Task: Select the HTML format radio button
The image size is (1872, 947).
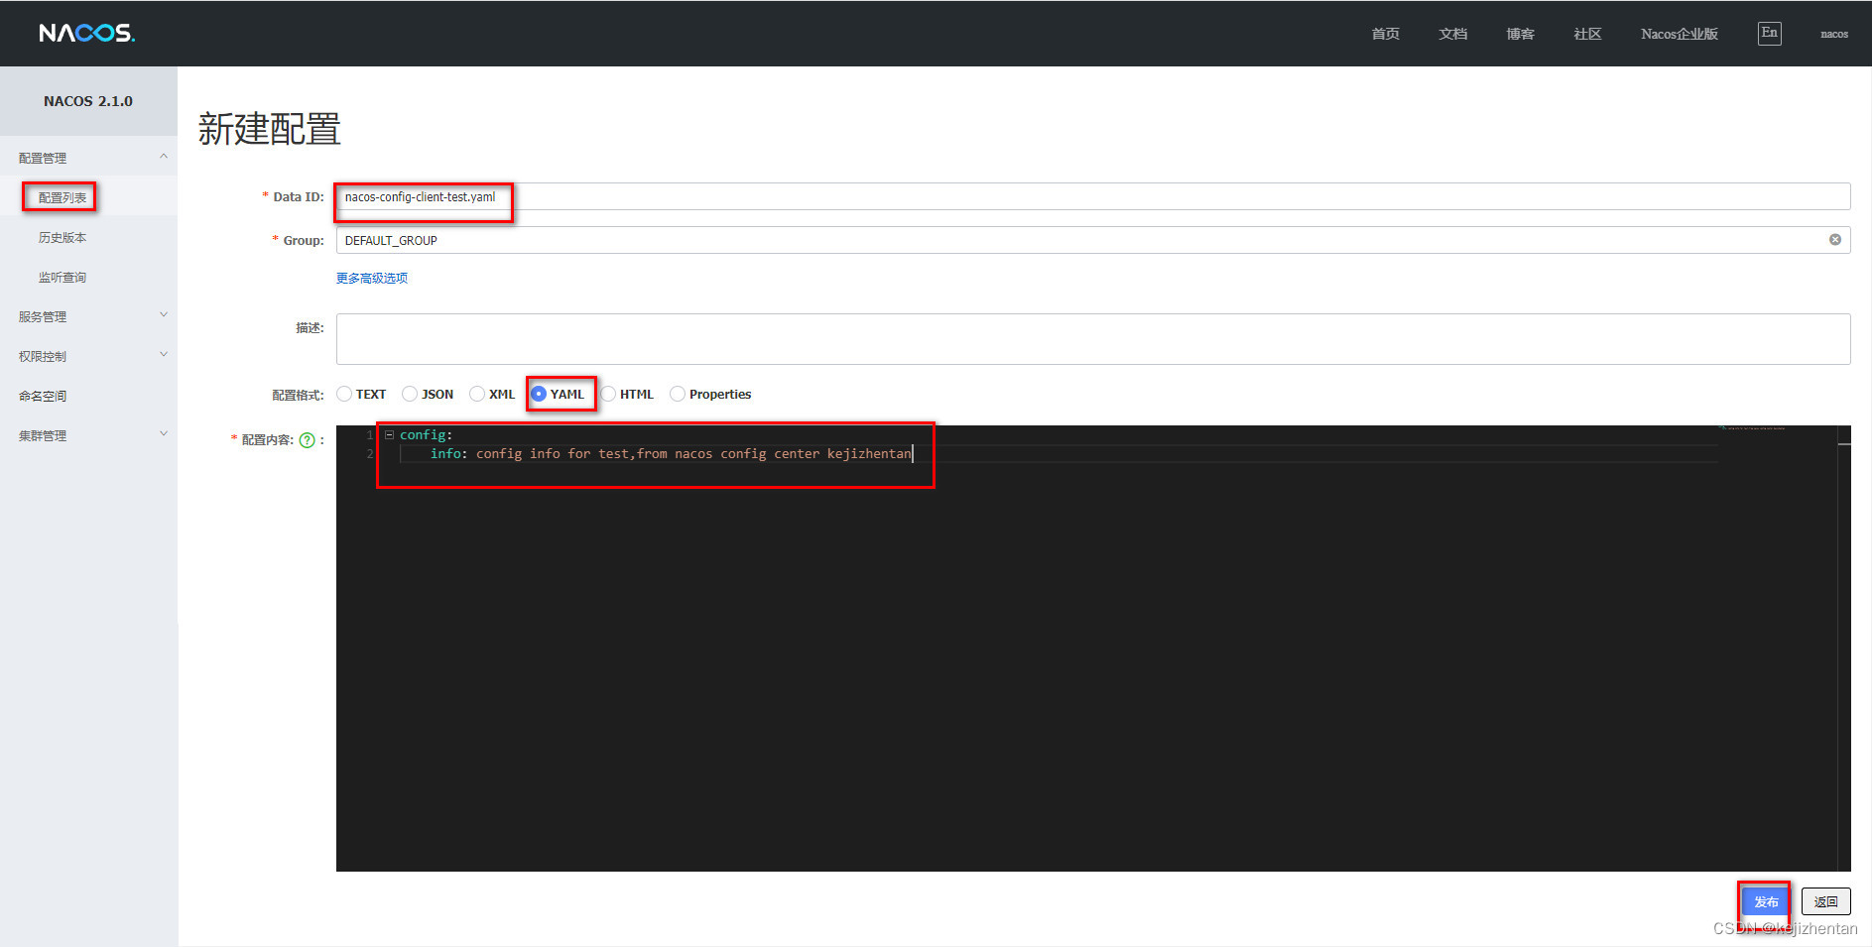Action: click(x=608, y=394)
